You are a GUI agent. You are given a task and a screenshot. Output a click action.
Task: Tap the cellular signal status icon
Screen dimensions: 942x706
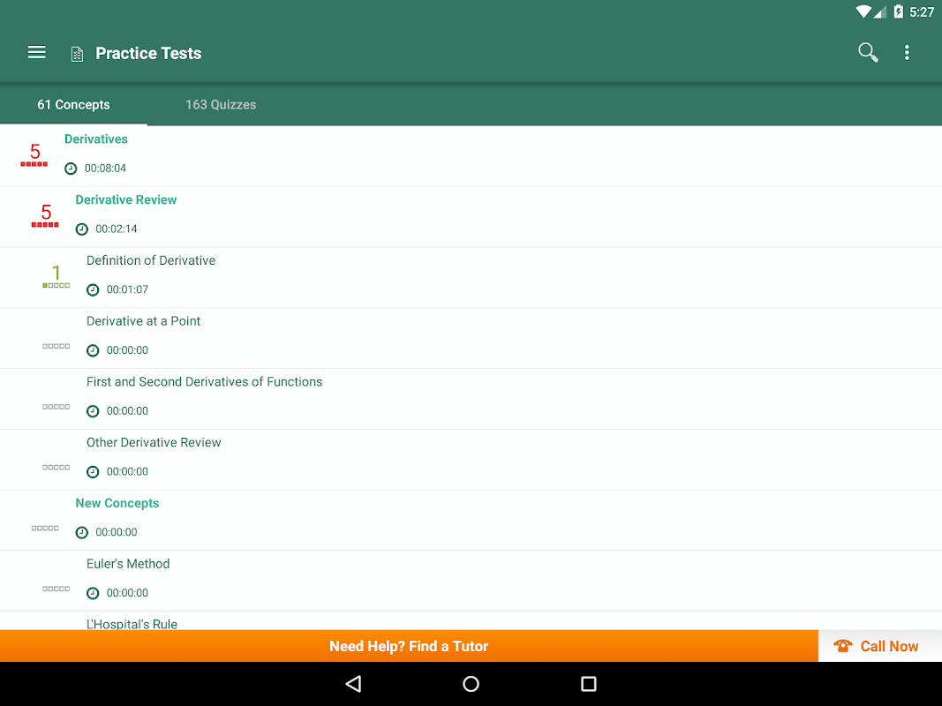click(880, 11)
